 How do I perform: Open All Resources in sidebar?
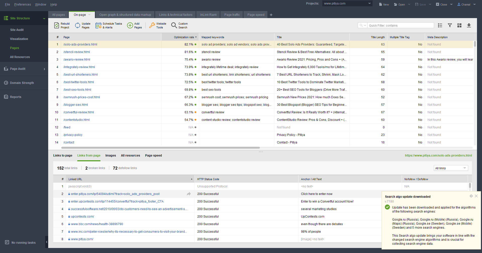(x=20, y=57)
